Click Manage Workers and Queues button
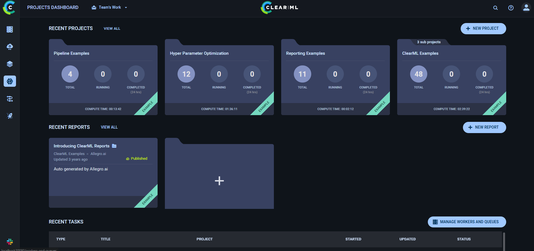This screenshot has width=534, height=251. [x=467, y=222]
